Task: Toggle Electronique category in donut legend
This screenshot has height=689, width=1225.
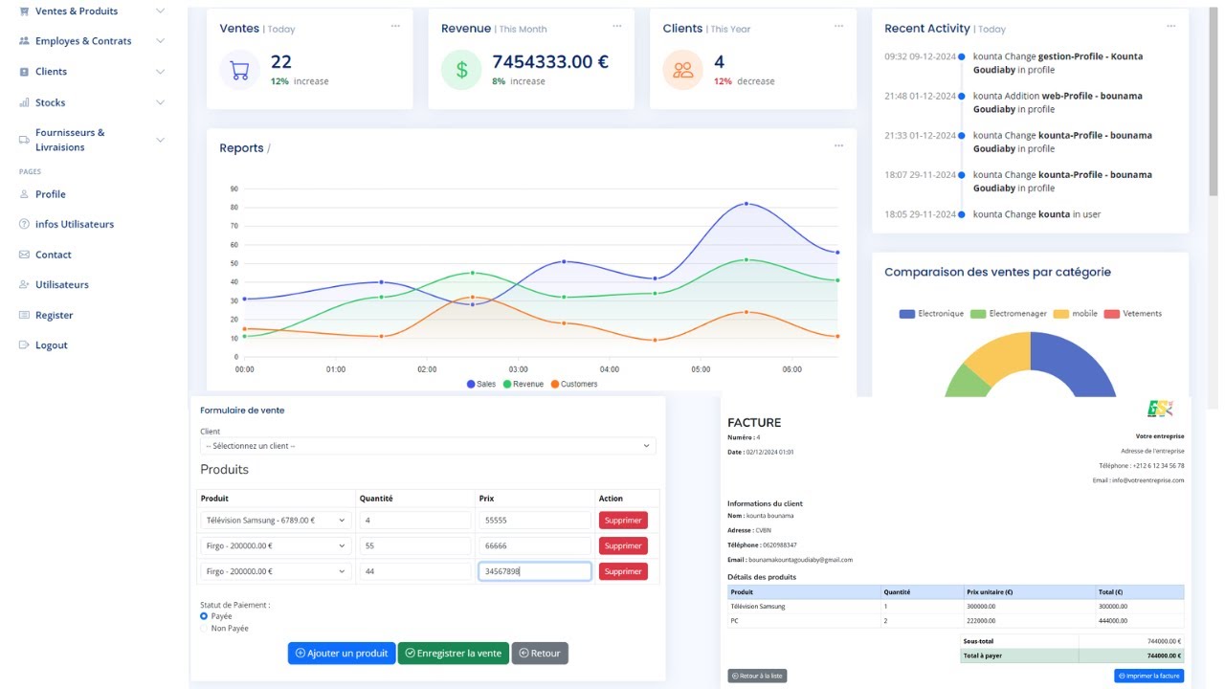Action: click(932, 314)
